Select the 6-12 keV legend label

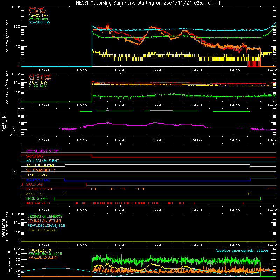pyautogui.click(x=37, y=12)
